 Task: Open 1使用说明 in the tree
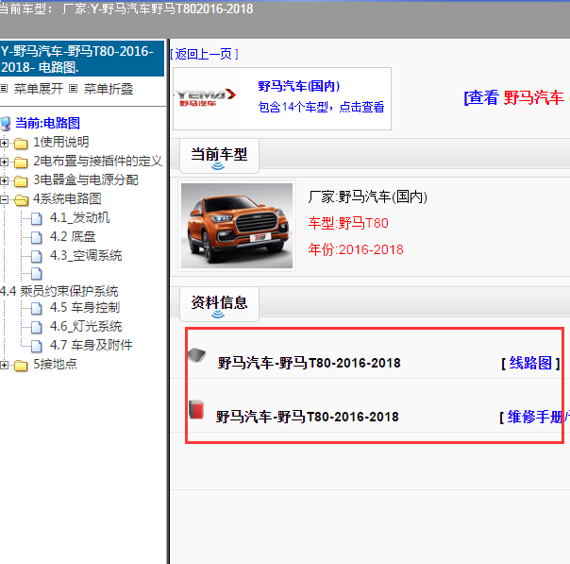tap(61, 143)
